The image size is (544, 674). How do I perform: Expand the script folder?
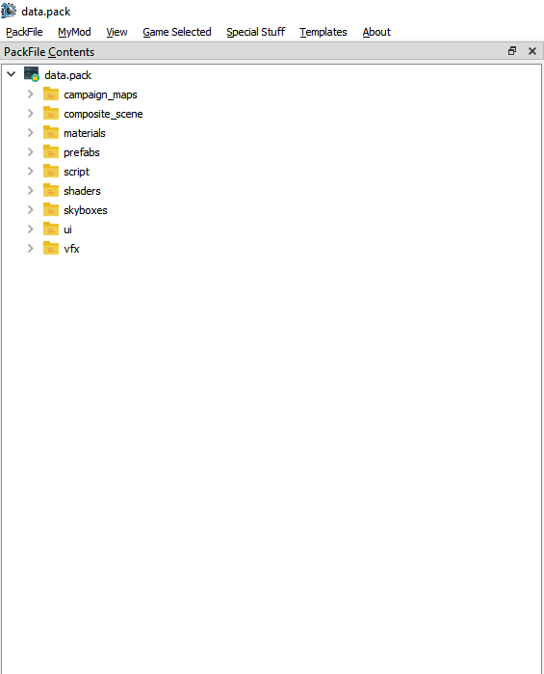[30, 171]
